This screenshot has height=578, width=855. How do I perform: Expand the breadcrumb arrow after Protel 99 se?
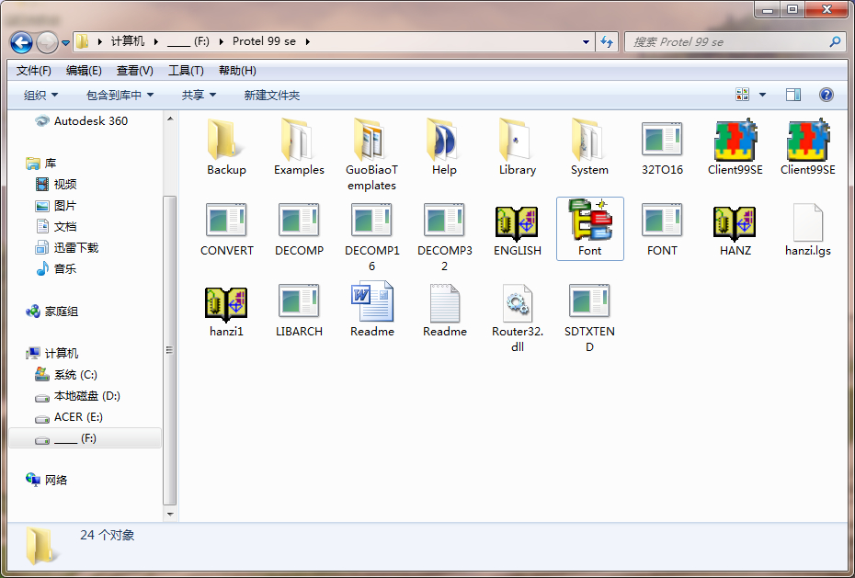(308, 42)
